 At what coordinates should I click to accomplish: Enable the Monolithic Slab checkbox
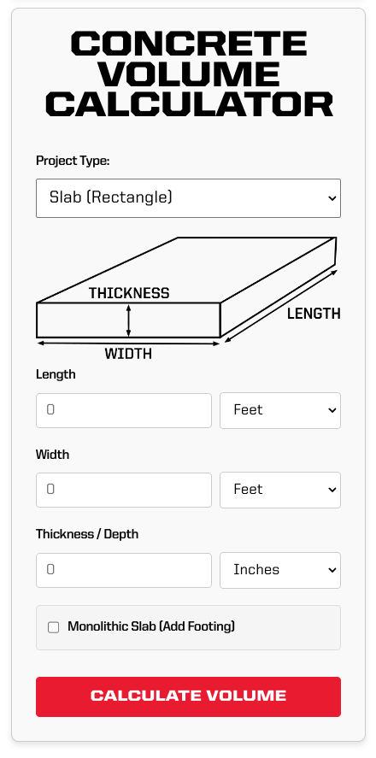53,627
